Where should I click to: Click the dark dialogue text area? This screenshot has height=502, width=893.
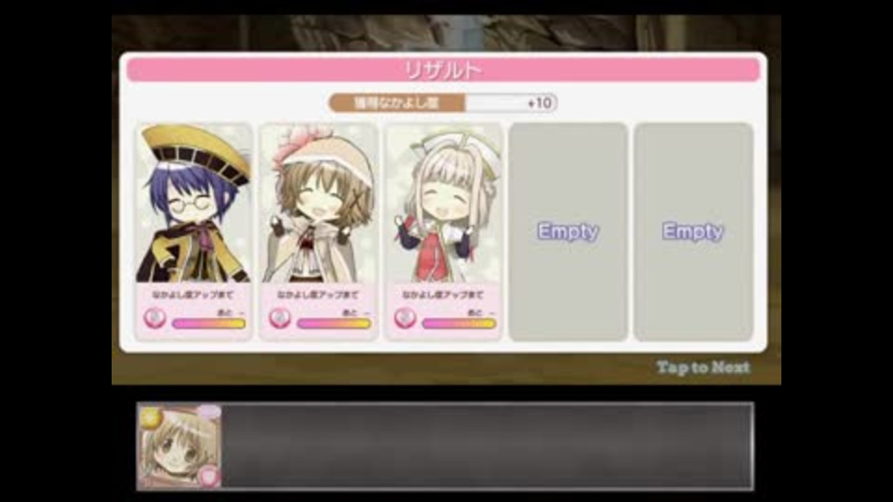(x=487, y=447)
